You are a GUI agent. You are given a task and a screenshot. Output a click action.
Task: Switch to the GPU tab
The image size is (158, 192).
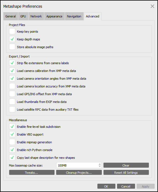[23, 16]
